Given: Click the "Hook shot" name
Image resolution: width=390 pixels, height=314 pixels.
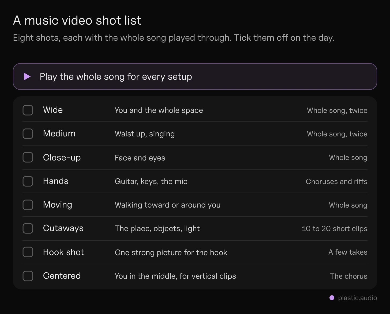Looking at the screenshot, I should coord(63,252).
